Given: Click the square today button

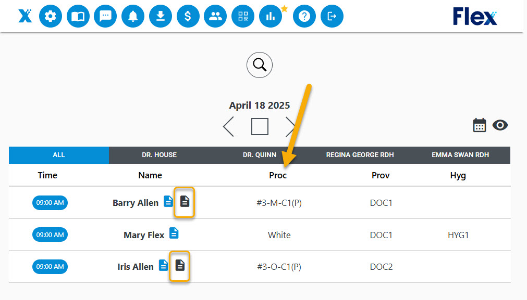Looking at the screenshot, I should pos(260,127).
